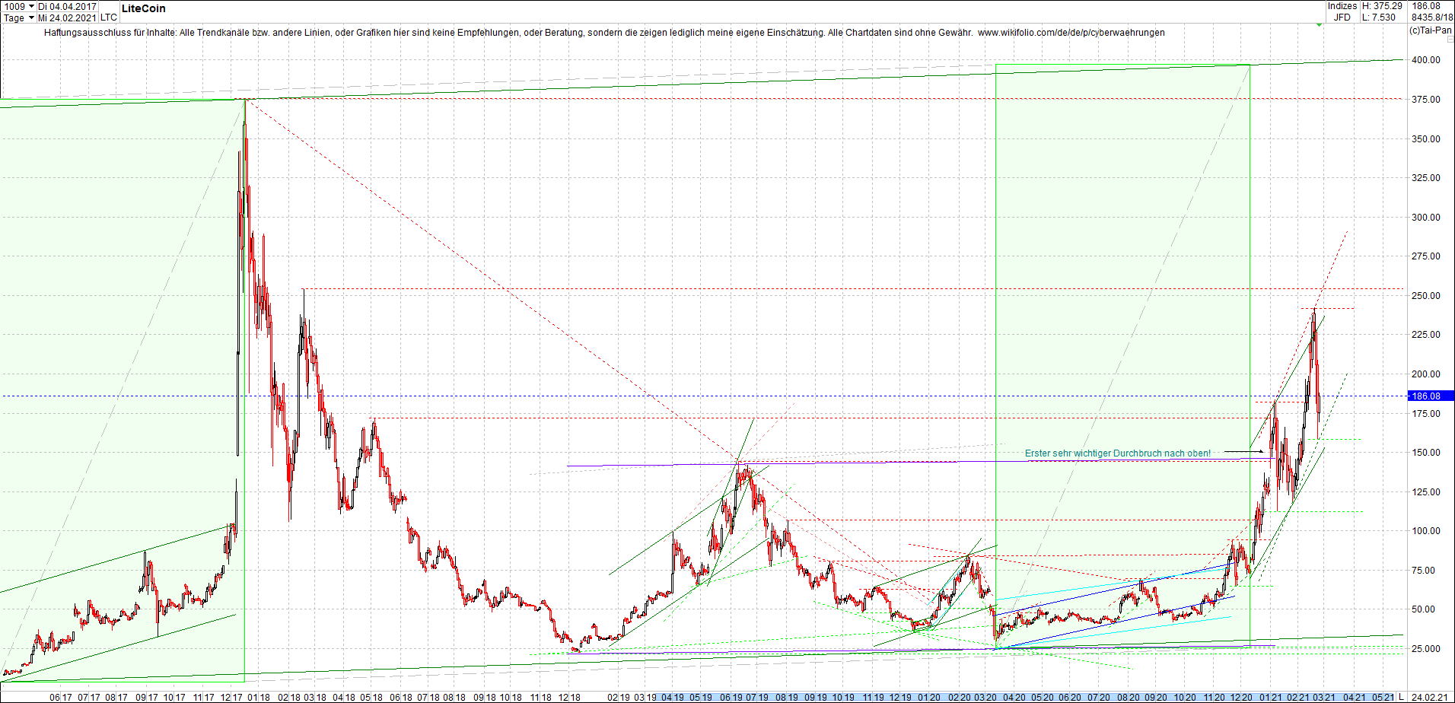Click the "LiteCoin" chart title
Screen dimensions: 1455x703
tap(142, 9)
